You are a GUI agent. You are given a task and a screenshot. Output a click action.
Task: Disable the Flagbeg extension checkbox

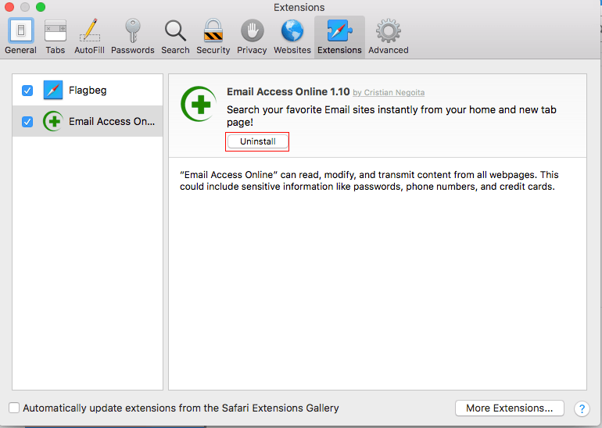[x=27, y=91]
